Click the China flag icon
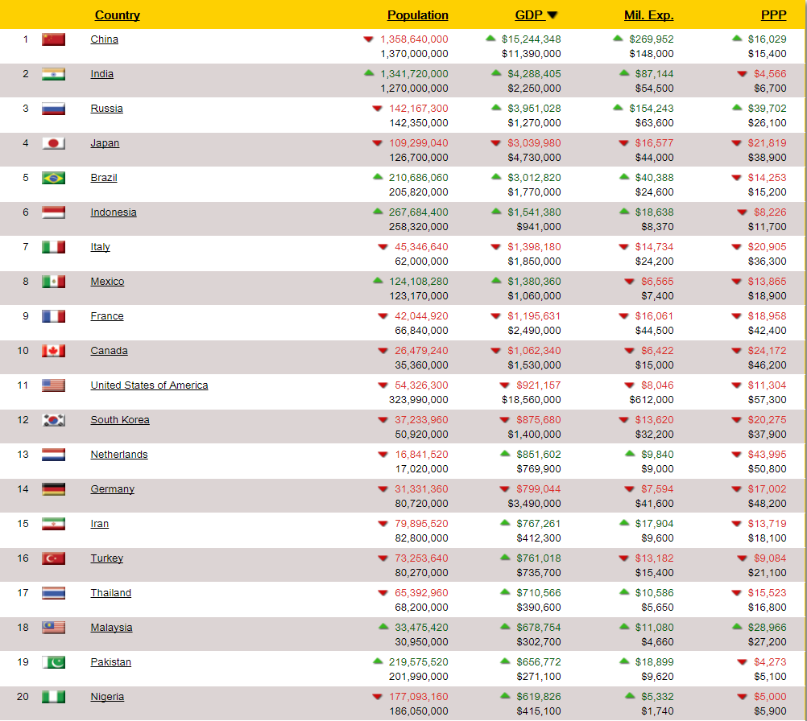The height and width of the screenshot is (721, 807). 53,39
